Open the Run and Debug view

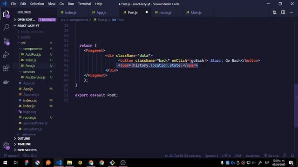(6, 55)
